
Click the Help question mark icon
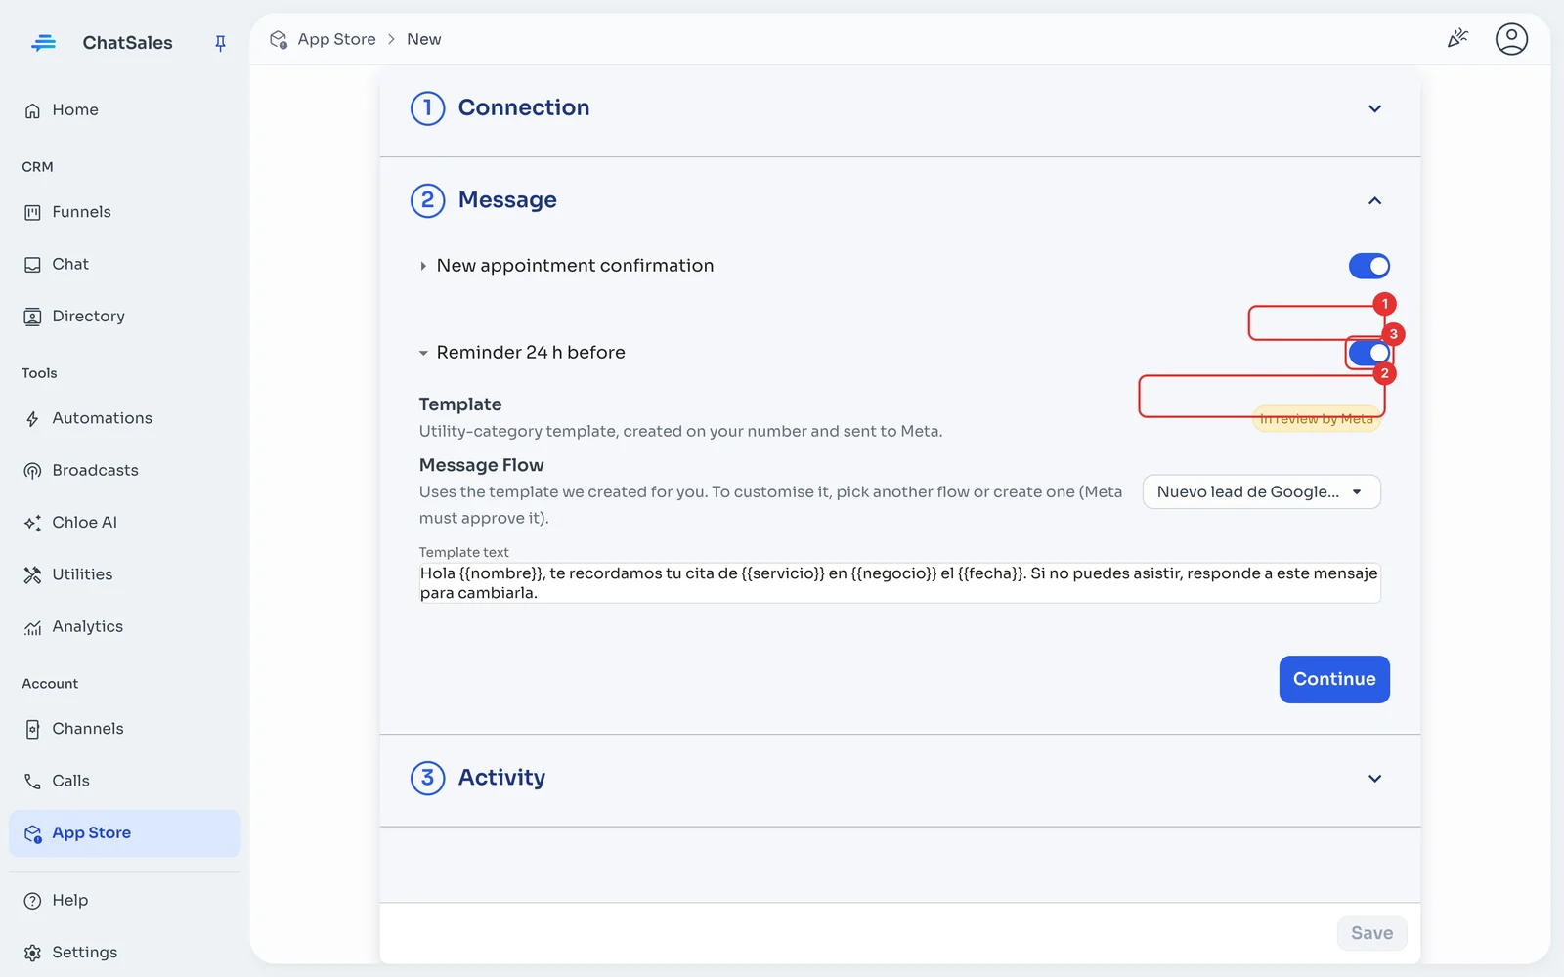coord(32,901)
